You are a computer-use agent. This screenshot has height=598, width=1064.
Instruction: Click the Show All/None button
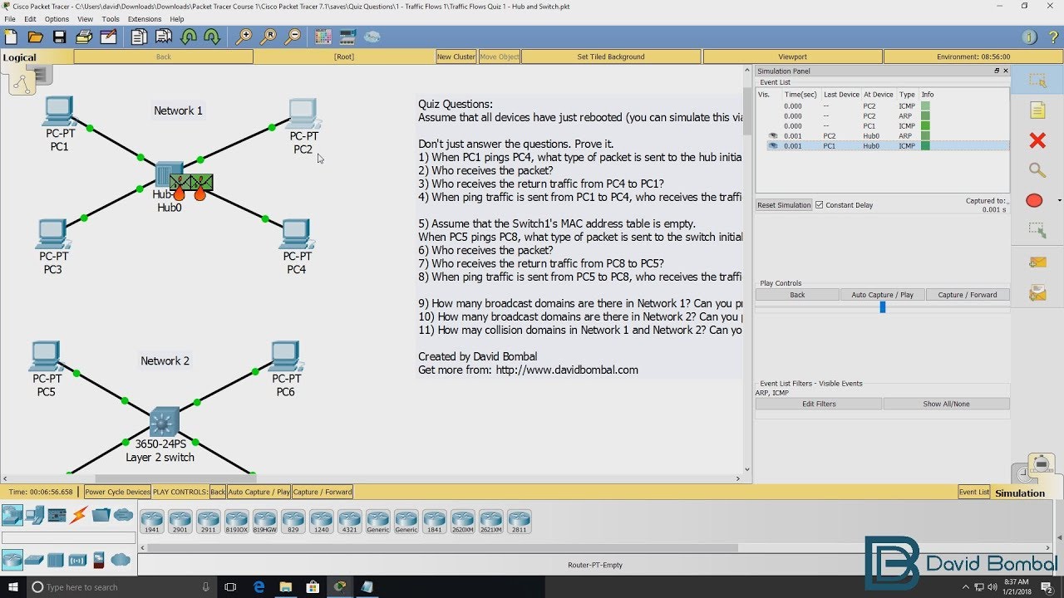946,404
